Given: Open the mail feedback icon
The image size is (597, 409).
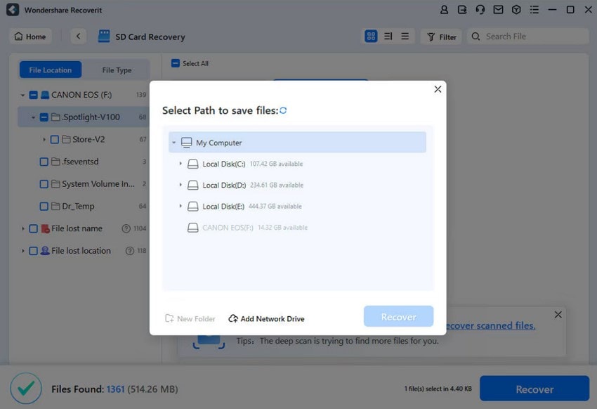Looking at the screenshot, I should [x=498, y=10].
